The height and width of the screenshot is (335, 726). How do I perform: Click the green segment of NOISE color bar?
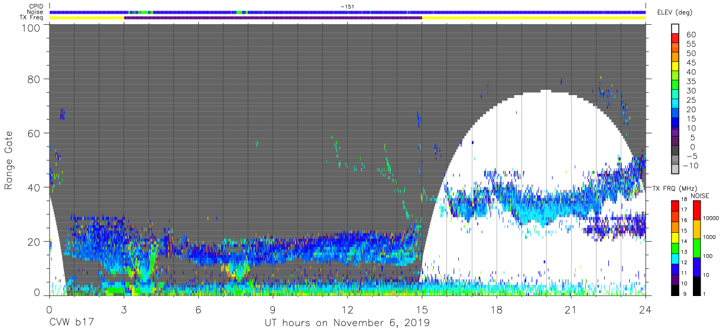tap(697, 248)
